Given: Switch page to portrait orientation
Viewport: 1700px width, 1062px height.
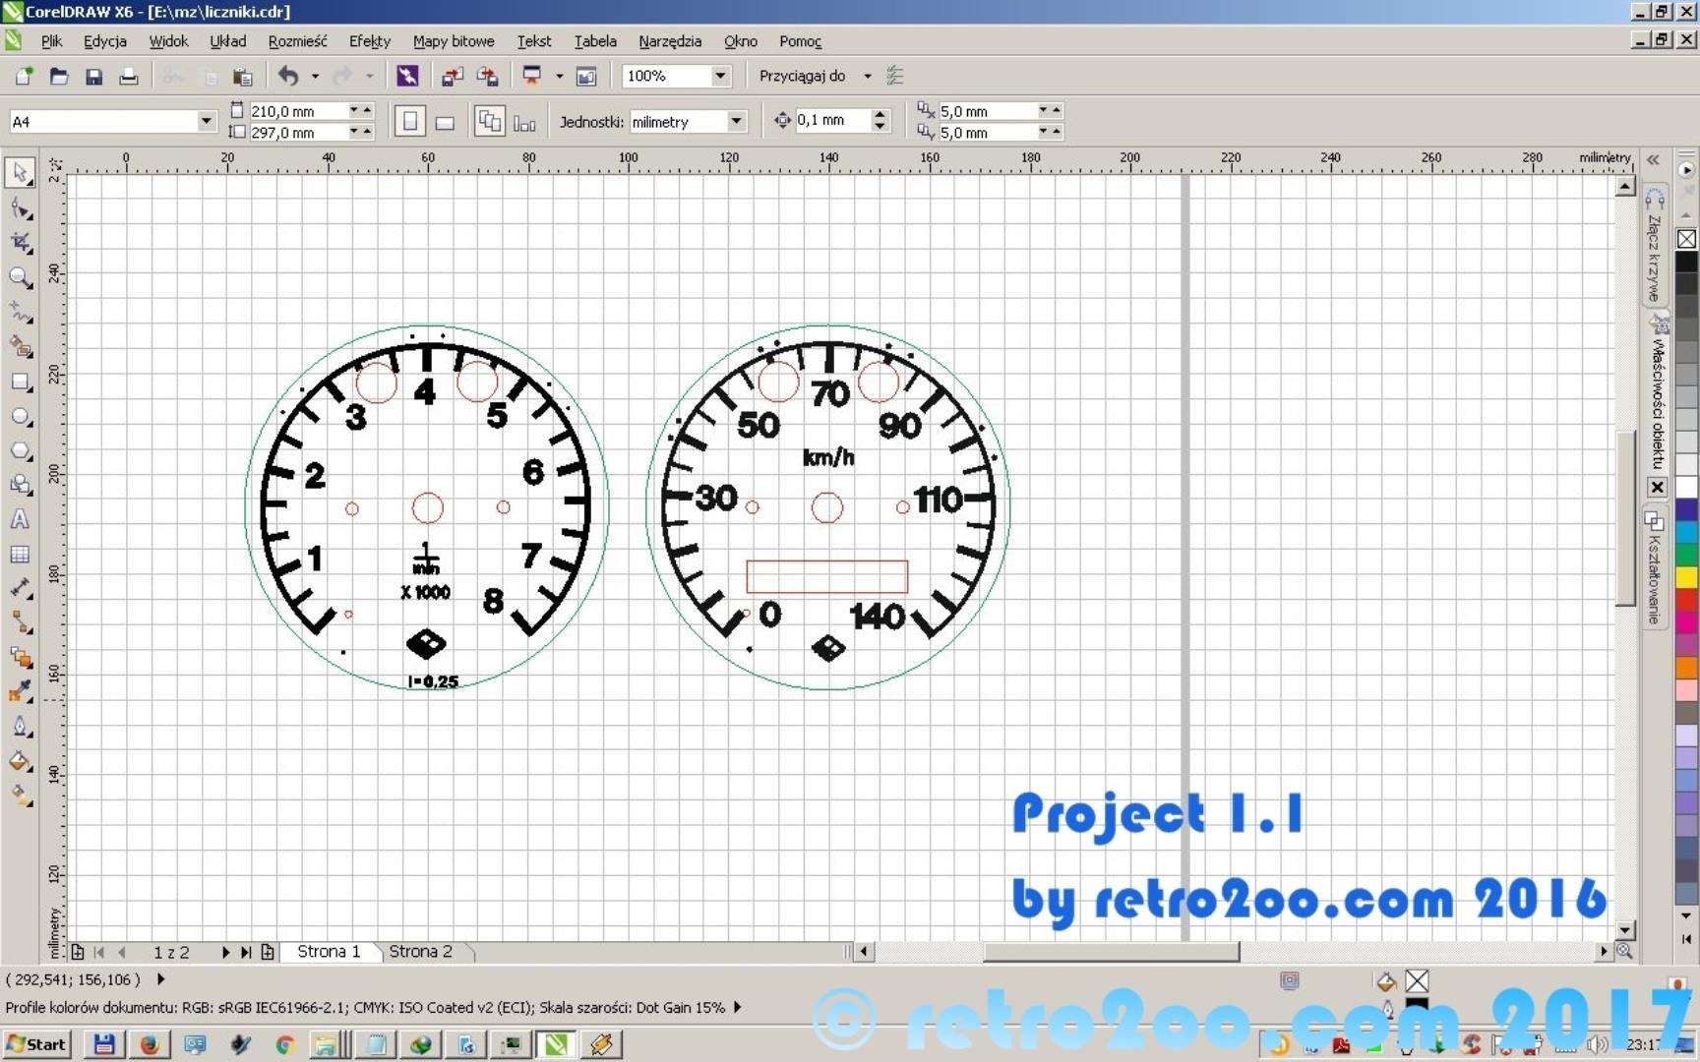Looking at the screenshot, I should (x=410, y=121).
